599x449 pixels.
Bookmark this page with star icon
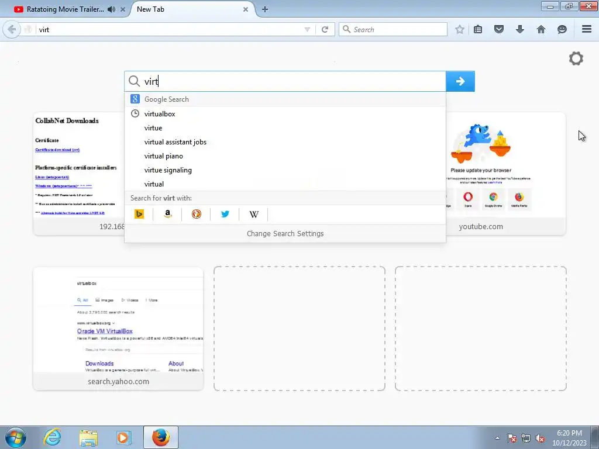pos(460,29)
